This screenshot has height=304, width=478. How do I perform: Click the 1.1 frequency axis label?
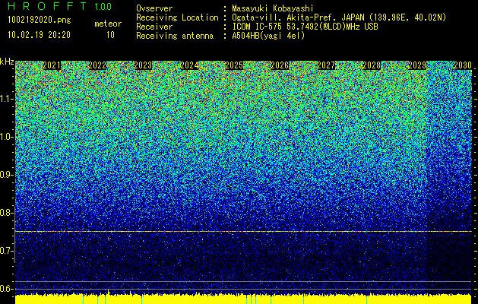[7, 99]
